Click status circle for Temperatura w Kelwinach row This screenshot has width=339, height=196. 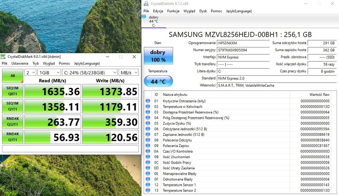[148, 106]
